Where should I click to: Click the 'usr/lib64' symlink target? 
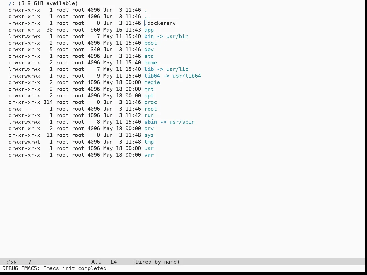click(187, 76)
